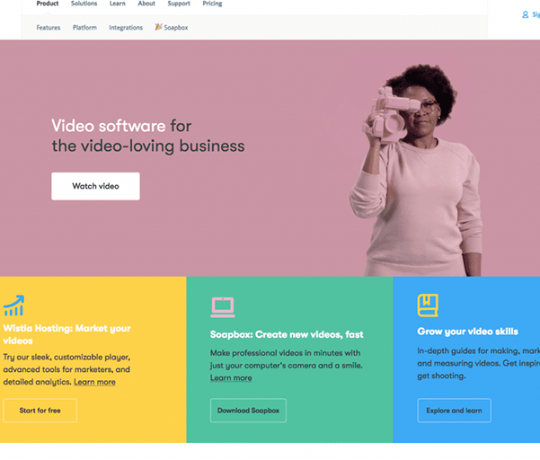540x460 pixels.
Task: Click the growth chart icon for Wistia Hosting
Action: click(13, 305)
